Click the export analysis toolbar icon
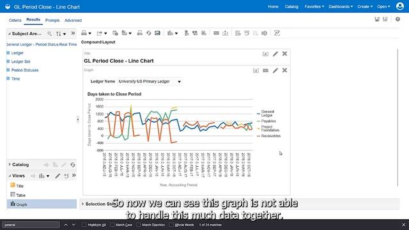This screenshot has height=230, width=409. click(x=100, y=33)
